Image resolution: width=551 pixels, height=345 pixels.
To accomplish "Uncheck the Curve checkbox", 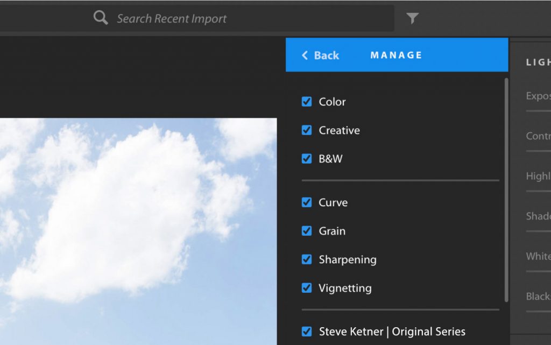I will point(307,202).
